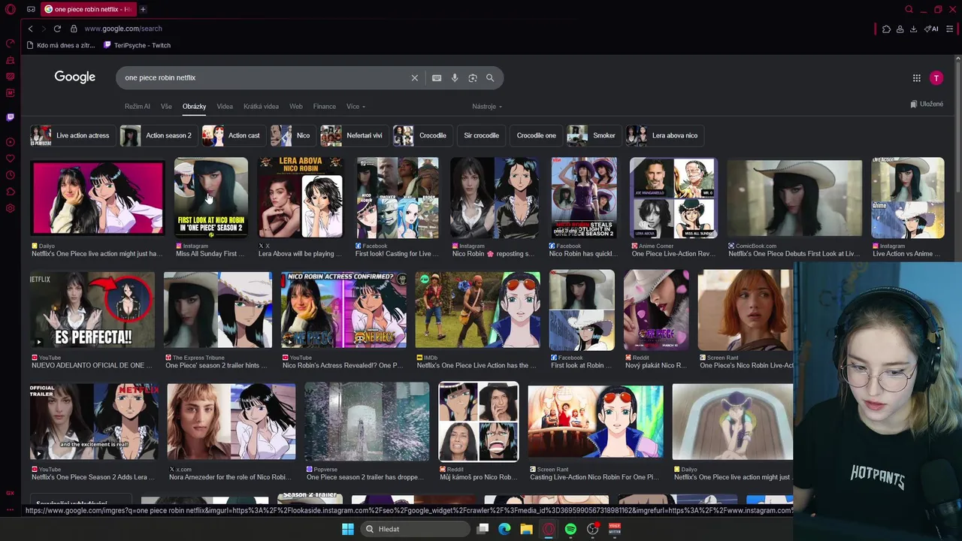The height and width of the screenshot is (541, 962).
Task: Open the player icon in sidebar
Action: coord(11,142)
